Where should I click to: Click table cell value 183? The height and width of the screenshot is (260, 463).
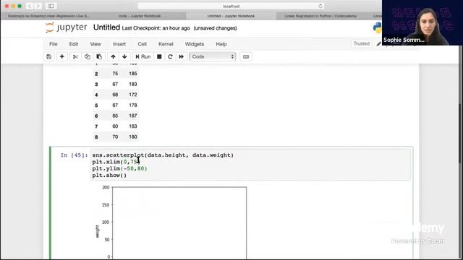(133, 84)
